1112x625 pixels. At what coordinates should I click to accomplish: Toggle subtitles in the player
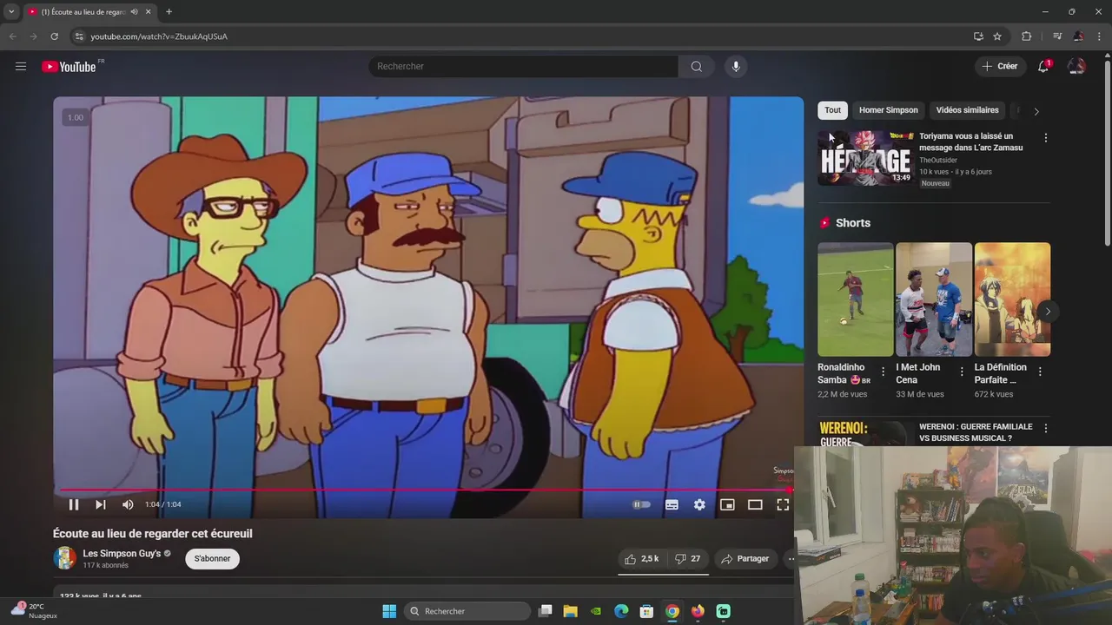[x=672, y=504]
